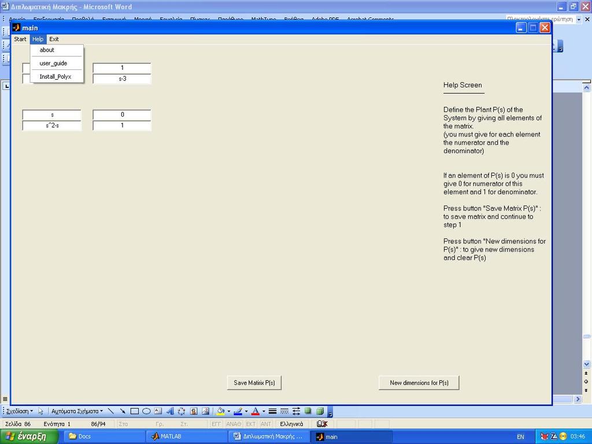Click denominator field containing 's-3'

point(122,79)
